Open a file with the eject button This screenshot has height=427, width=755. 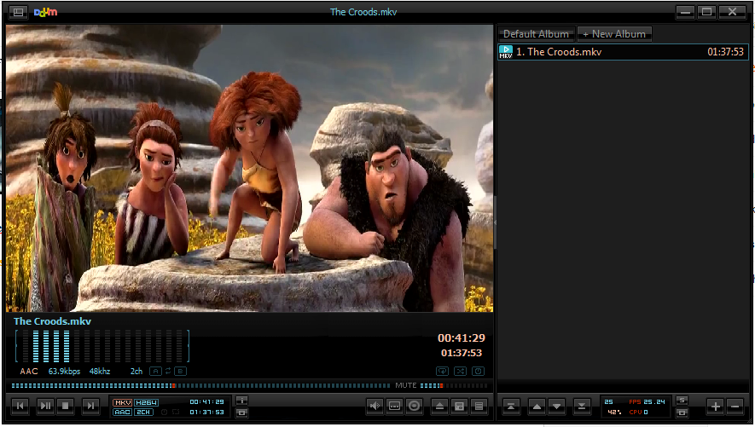pyautogui.click(x=439, y=406)
